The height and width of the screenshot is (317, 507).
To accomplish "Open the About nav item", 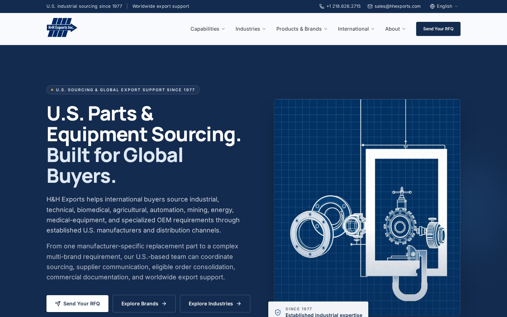I will click(x=395, y=29).
